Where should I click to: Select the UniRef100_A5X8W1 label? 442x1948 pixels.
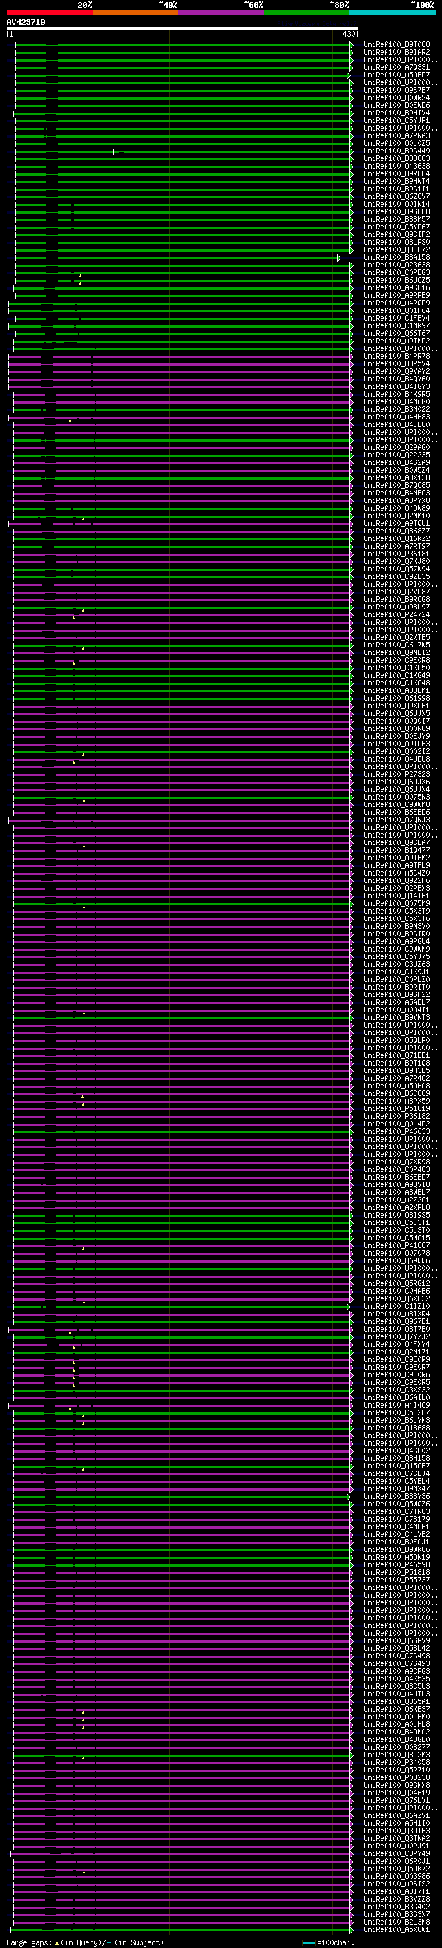coord(396,1929)
